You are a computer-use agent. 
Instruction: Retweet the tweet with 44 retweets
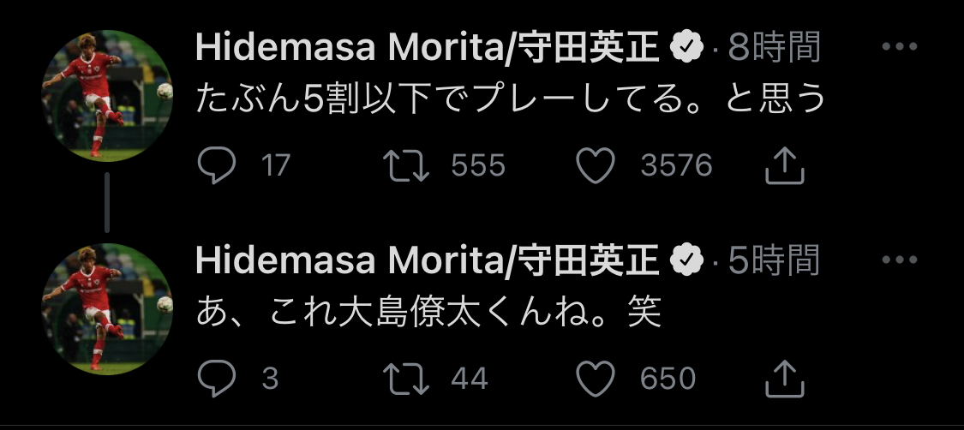click(406, 378)
